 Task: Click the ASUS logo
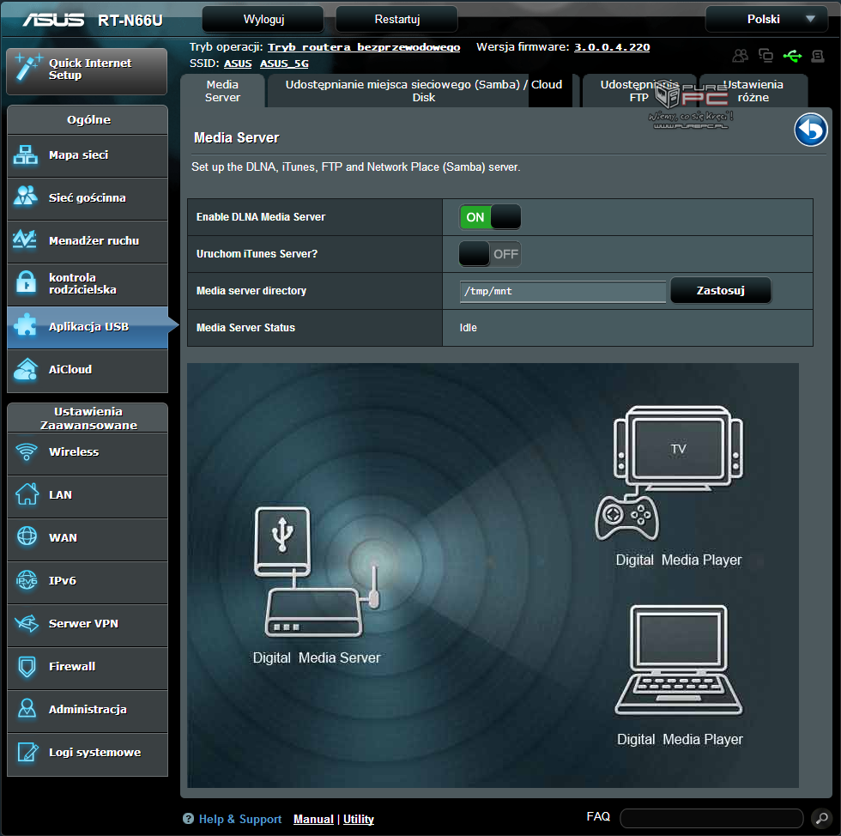(53, 20)
